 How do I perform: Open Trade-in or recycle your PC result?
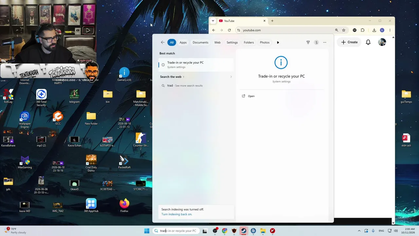196,65
